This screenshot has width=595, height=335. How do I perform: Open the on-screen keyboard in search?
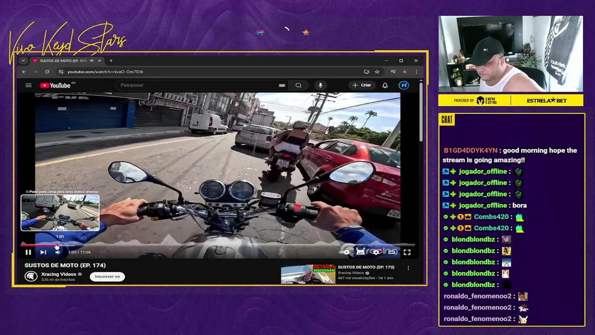pos(282,85)
